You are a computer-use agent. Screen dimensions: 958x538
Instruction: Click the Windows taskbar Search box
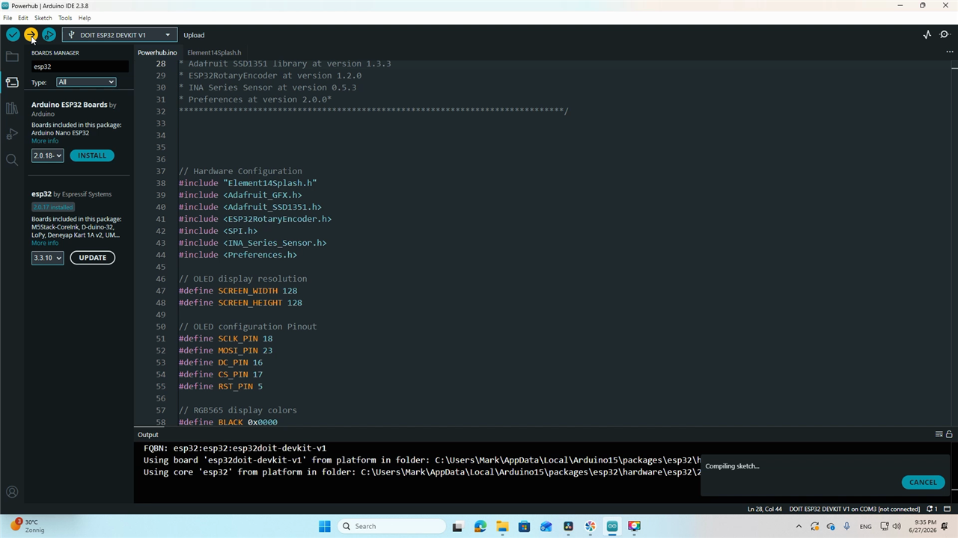(x=390, y=526)
